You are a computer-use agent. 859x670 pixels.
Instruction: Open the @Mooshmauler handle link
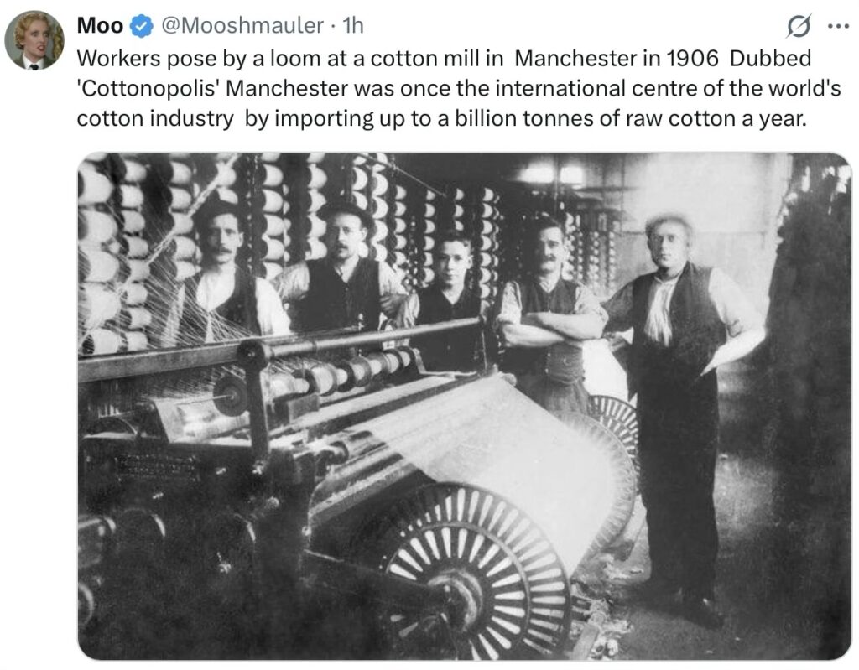[242, 25]
